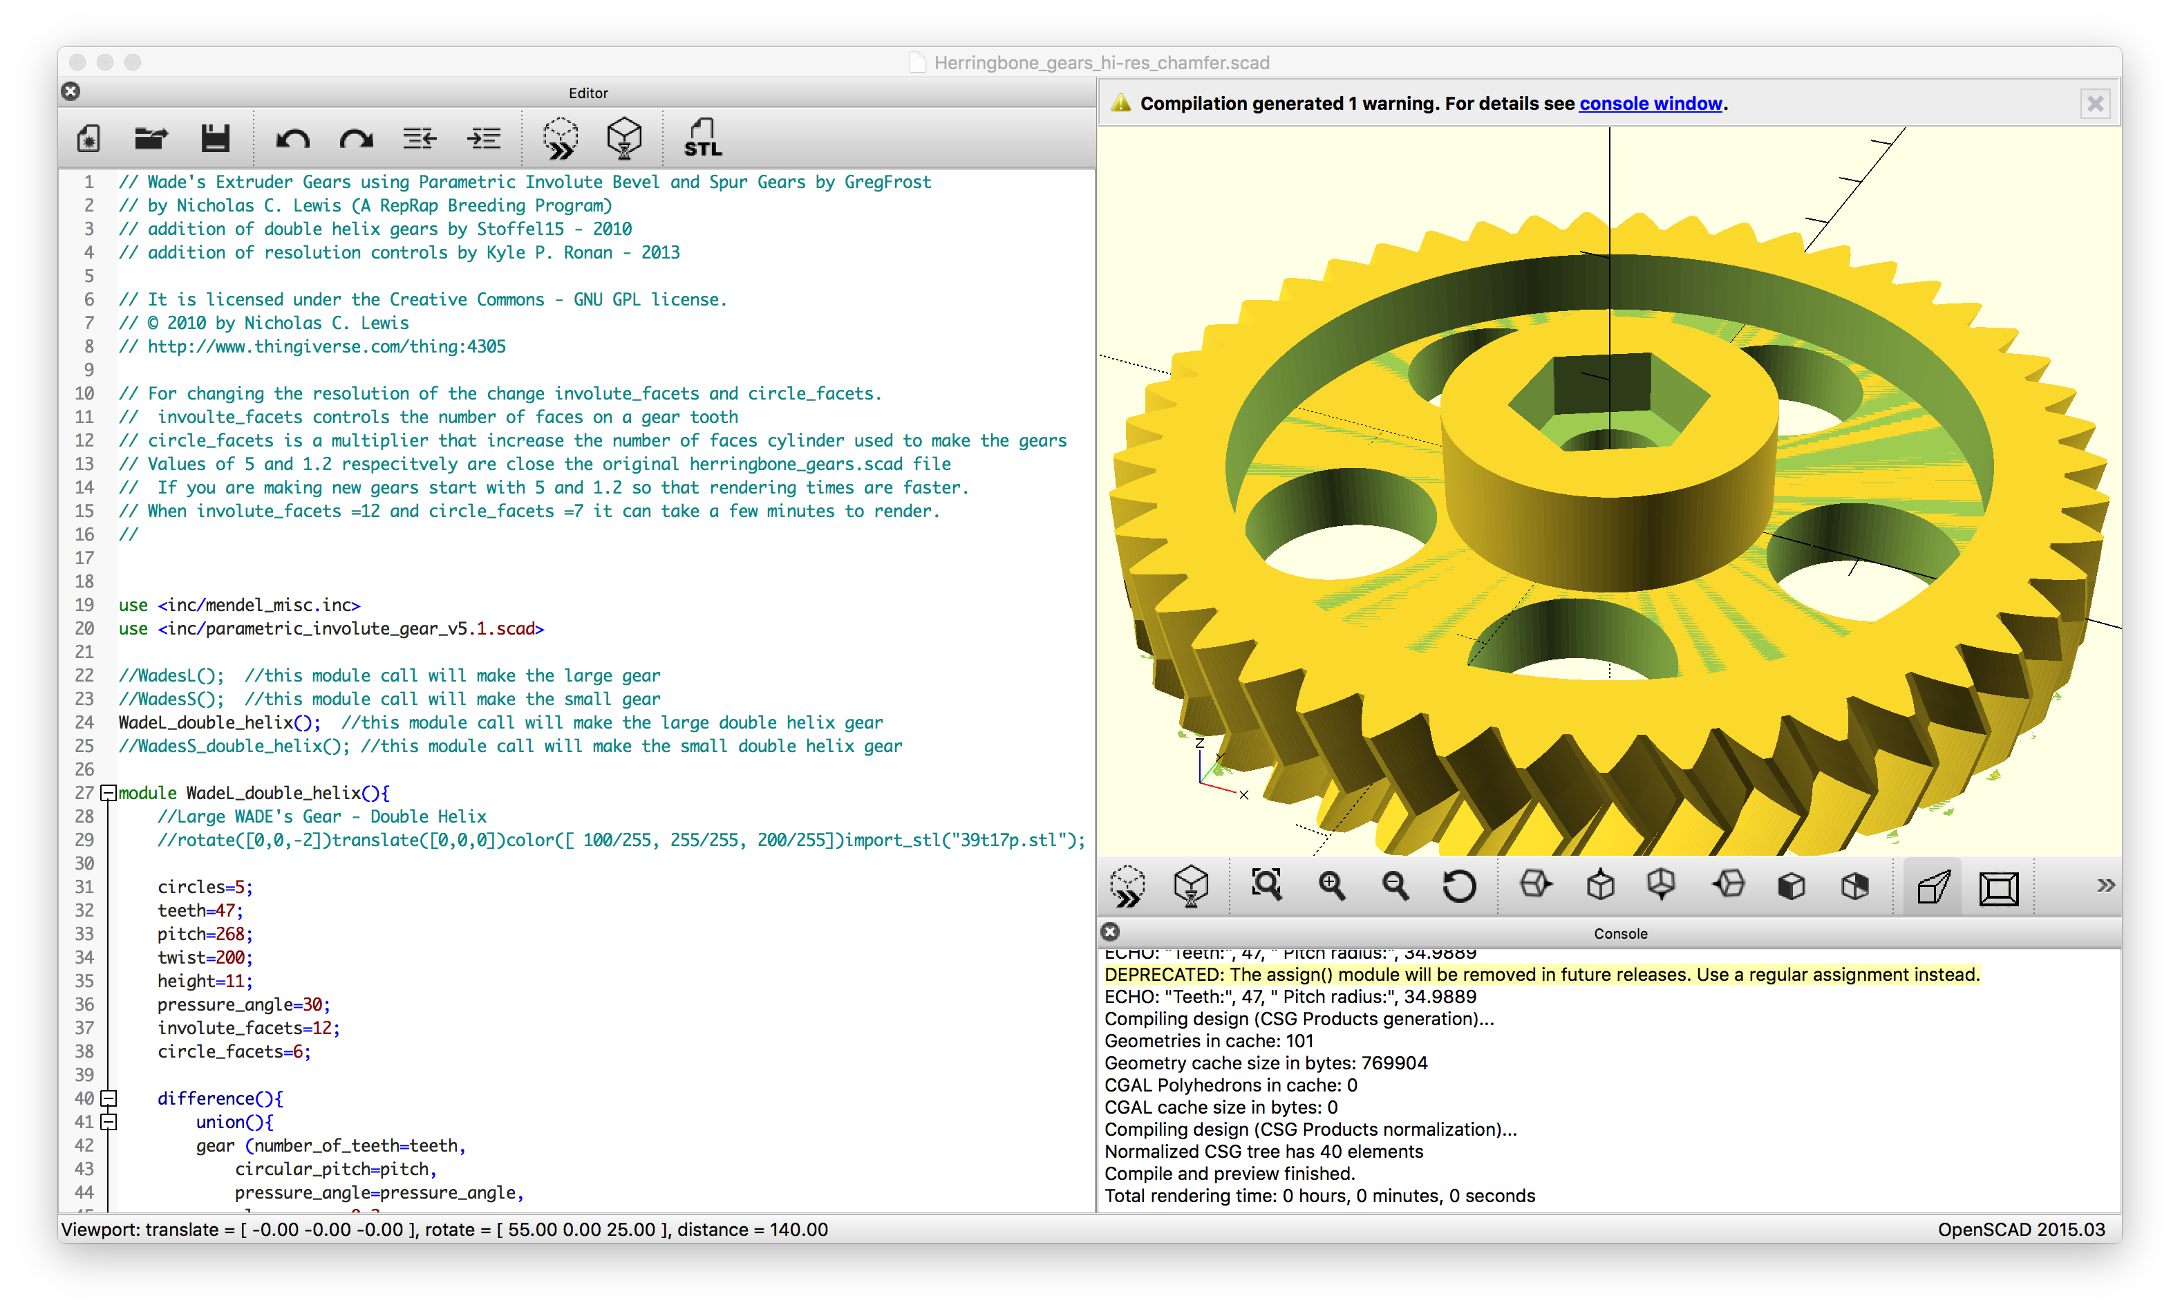Click on code line 32 teeth=47
The width and height of the screenshot is (2180, 1312).
(x=200, y=910)
